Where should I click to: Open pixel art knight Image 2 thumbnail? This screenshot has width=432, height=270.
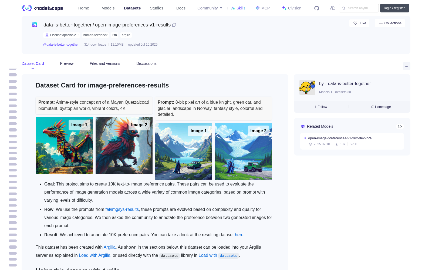[243, 151]
